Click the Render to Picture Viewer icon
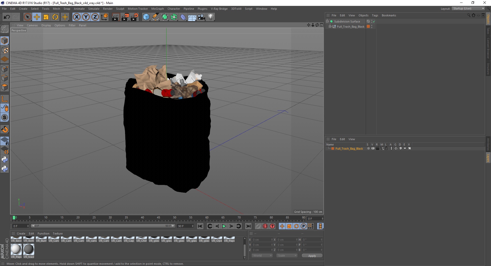Viewport: 491px width, 266px height. [x=125, y=17]
